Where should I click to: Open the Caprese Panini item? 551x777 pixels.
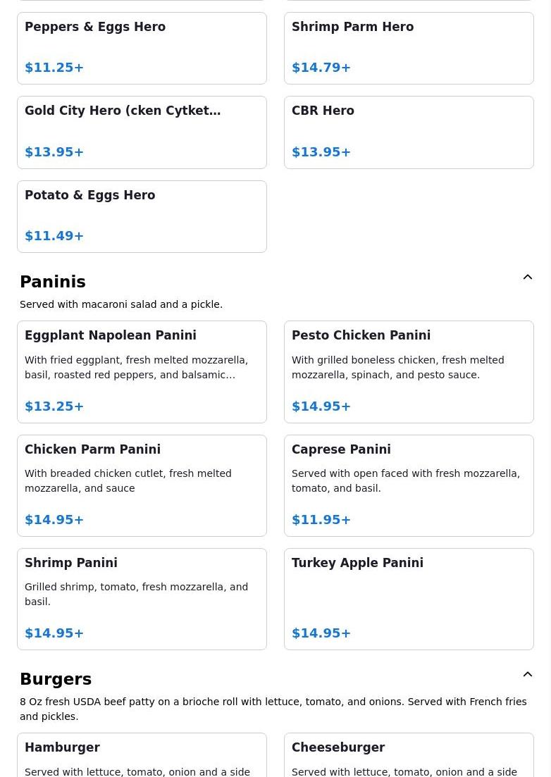pyautogui.click(x=409, y=485)
